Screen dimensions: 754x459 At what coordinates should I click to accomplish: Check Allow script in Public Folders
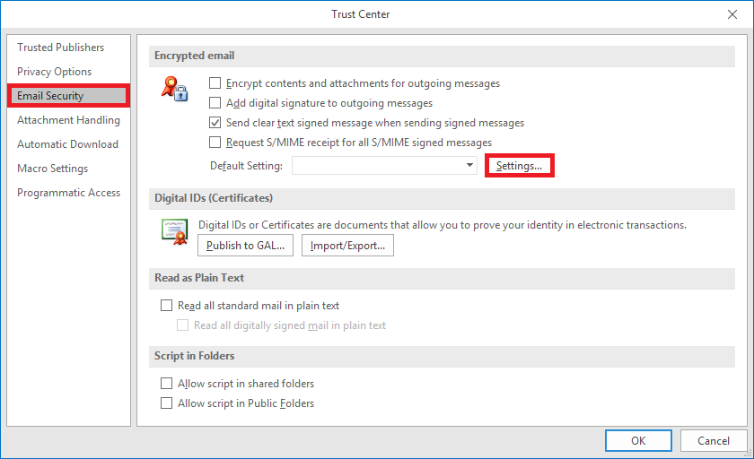click(166, 403)
